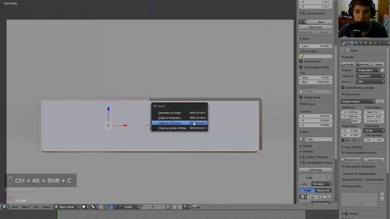Click the Lock to Object field
The height and width of the screenshot is (219, 390).
pyautogui.click(x=316, y=56)
